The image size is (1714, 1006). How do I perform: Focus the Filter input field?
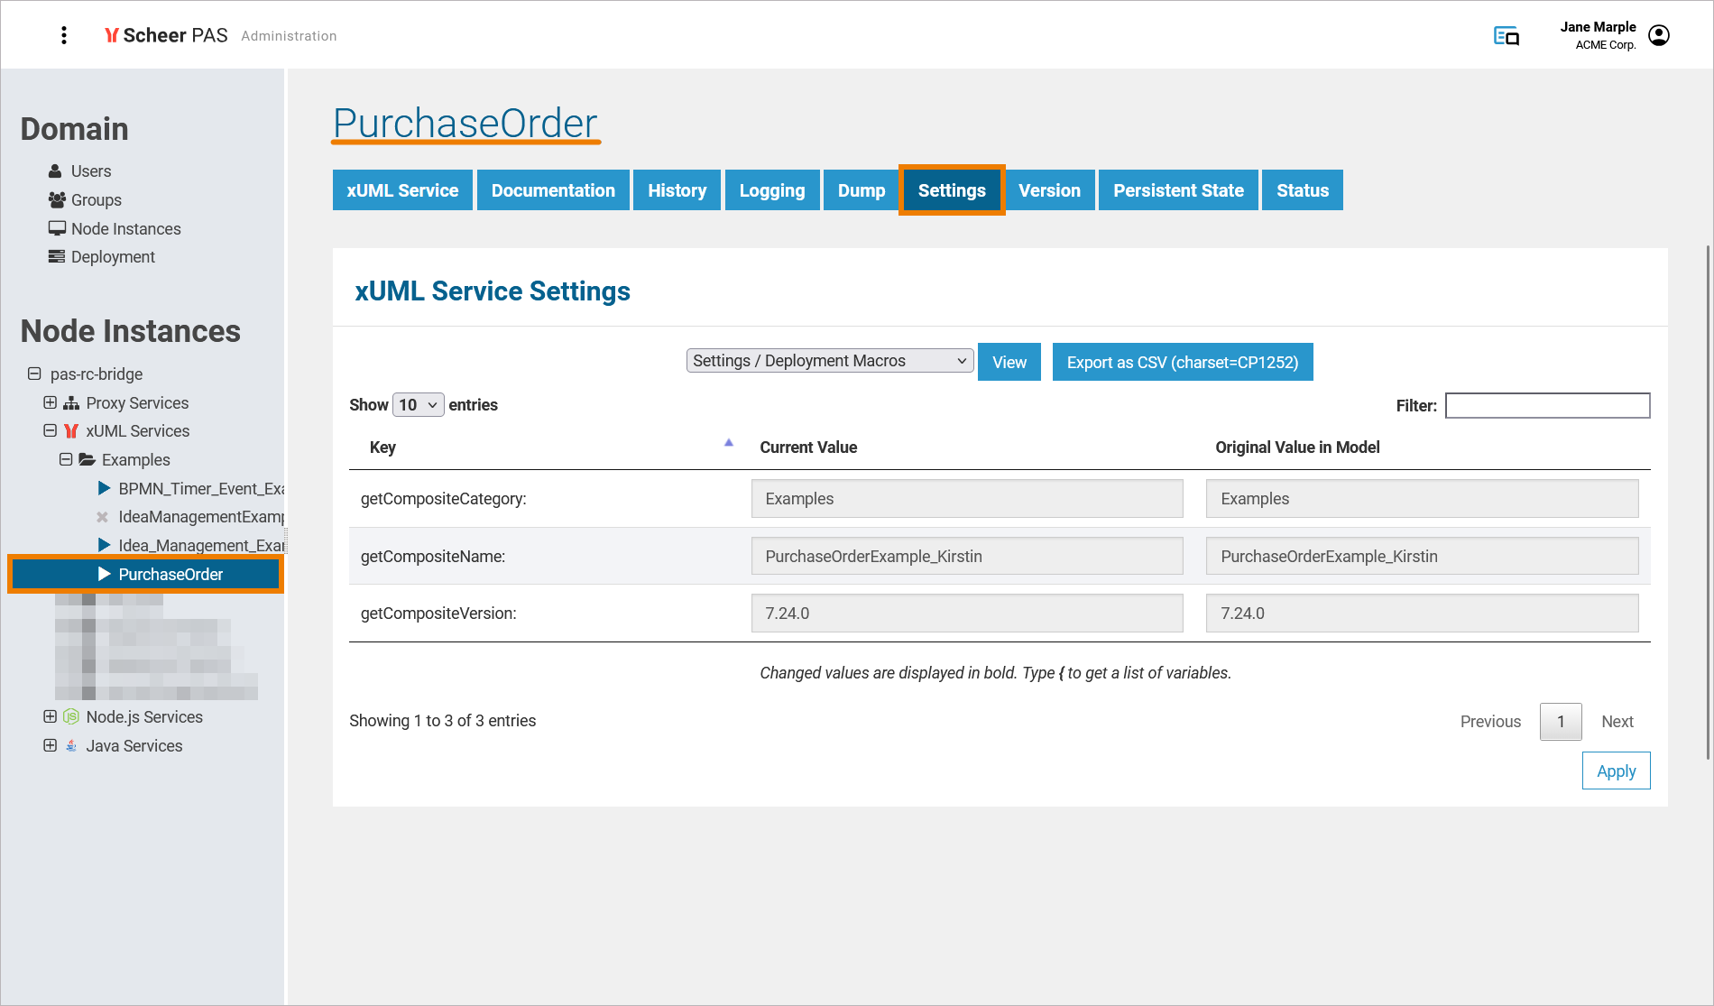[1547, 406]
